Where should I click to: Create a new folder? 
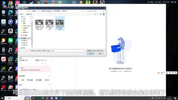pos(29,14)
